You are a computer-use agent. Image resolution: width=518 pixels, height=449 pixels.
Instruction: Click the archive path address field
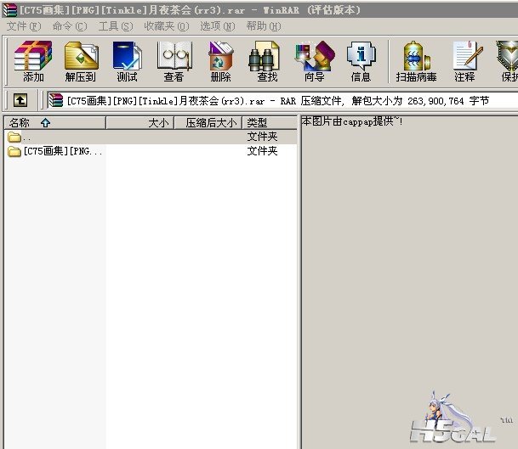click(x=282, y=100)
